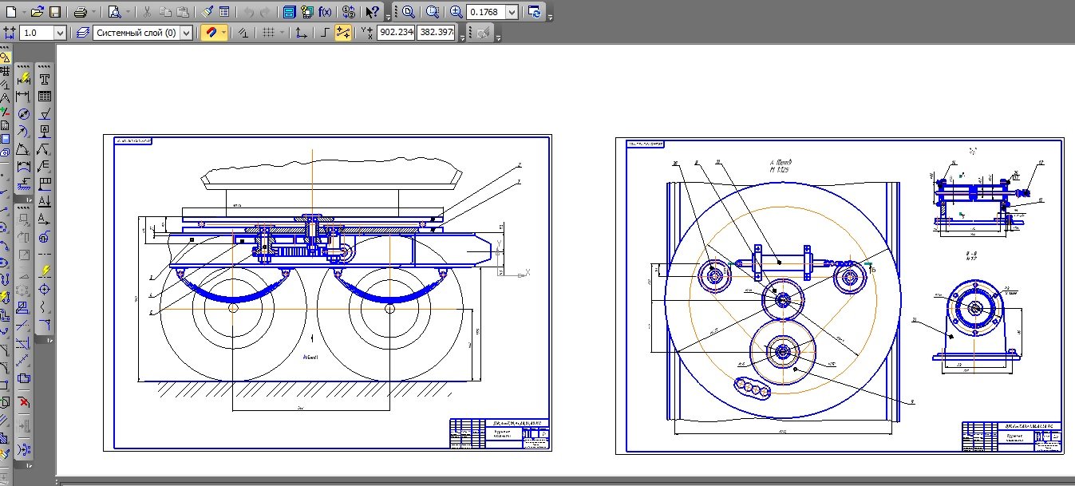Click the context Help arrow tool
1075x486 pixels.
[372, 12]
